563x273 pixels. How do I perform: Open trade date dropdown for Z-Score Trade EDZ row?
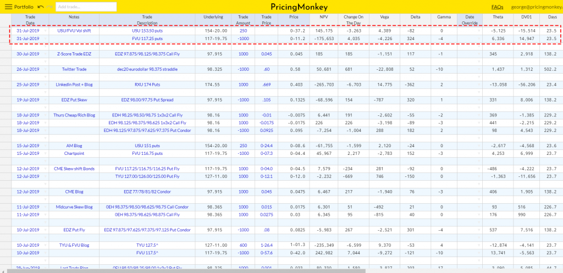pos(45,54)
